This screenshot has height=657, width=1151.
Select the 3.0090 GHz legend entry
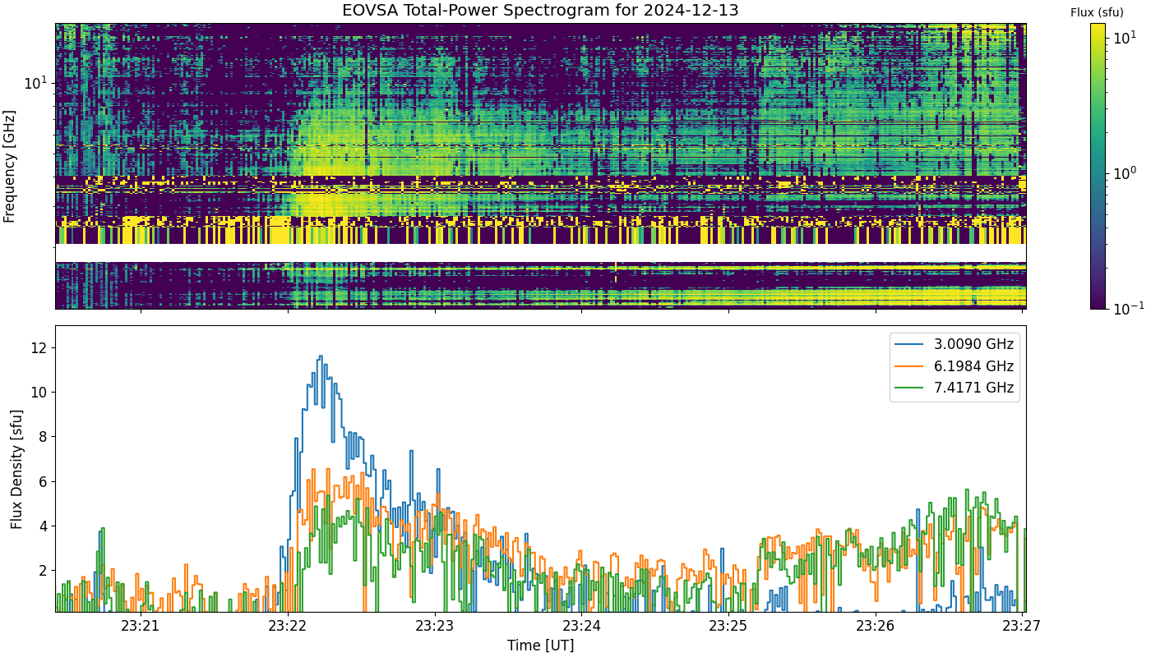954,344
